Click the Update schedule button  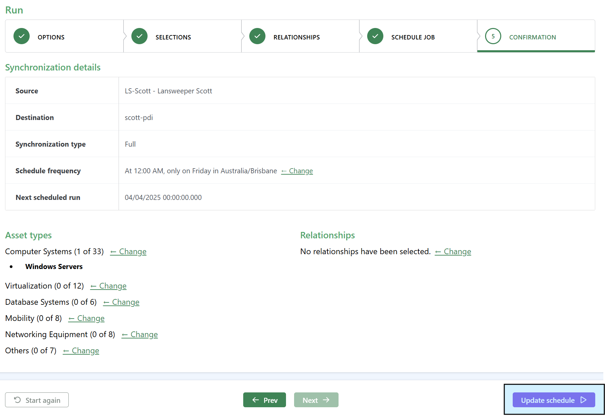click(554, 400)
